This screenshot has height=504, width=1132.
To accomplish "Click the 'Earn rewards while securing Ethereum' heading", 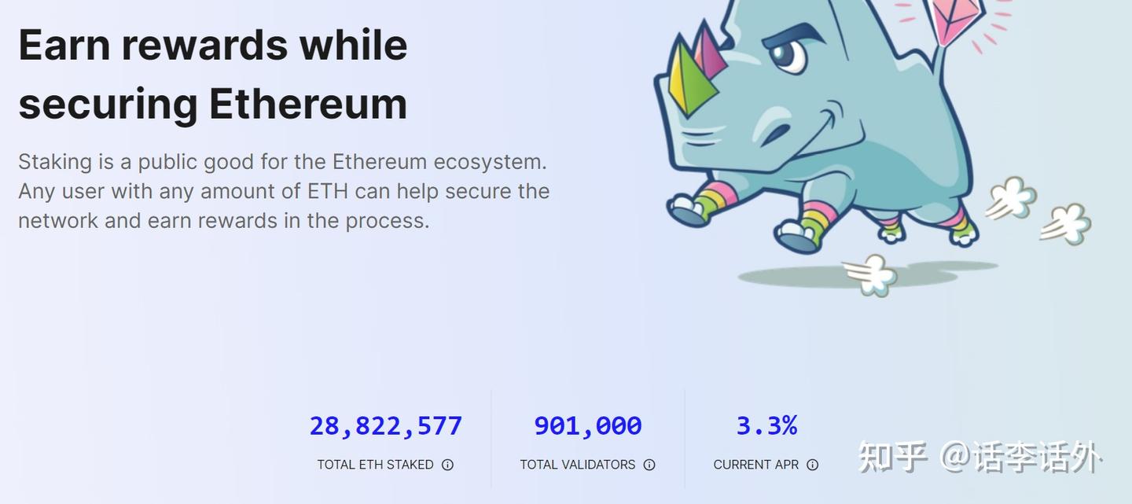I will [213, 74].
